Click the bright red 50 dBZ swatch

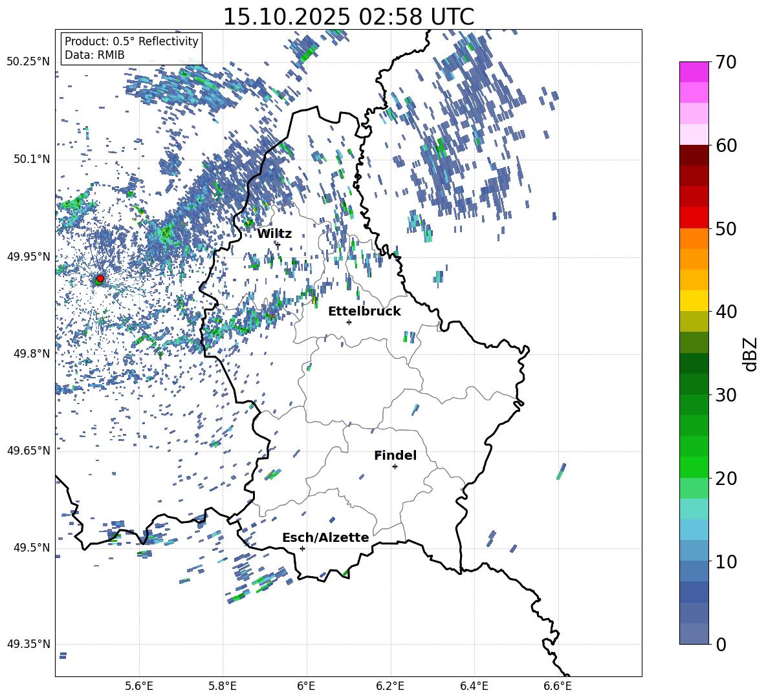point(694,218)
